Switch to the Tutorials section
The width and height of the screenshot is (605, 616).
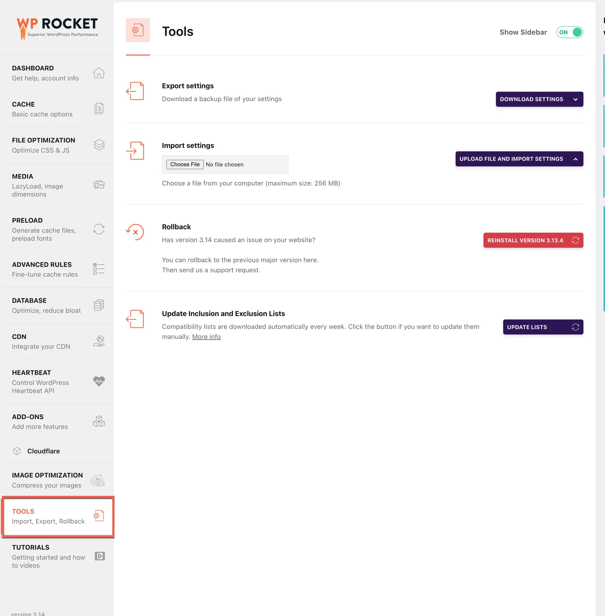(48, 556)
